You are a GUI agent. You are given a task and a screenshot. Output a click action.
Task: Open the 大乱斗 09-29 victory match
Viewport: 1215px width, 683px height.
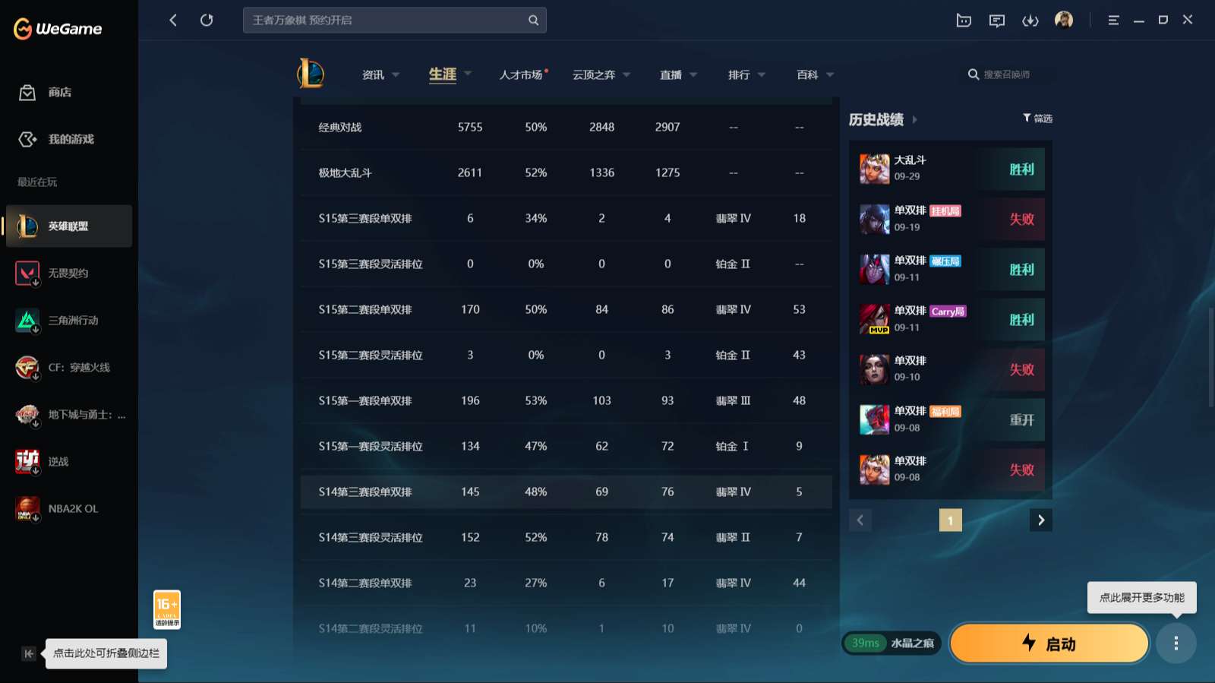click(951, 169)
